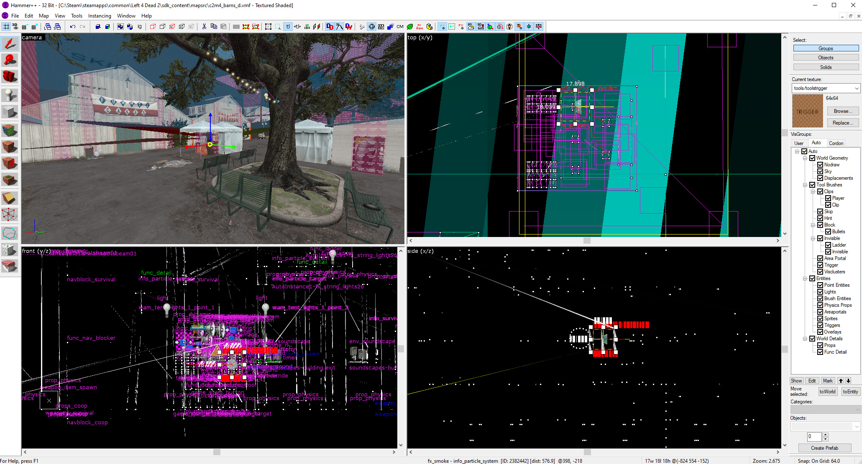Toggle the no draw icon
The image size is (862, 464).
pos(419,27)
